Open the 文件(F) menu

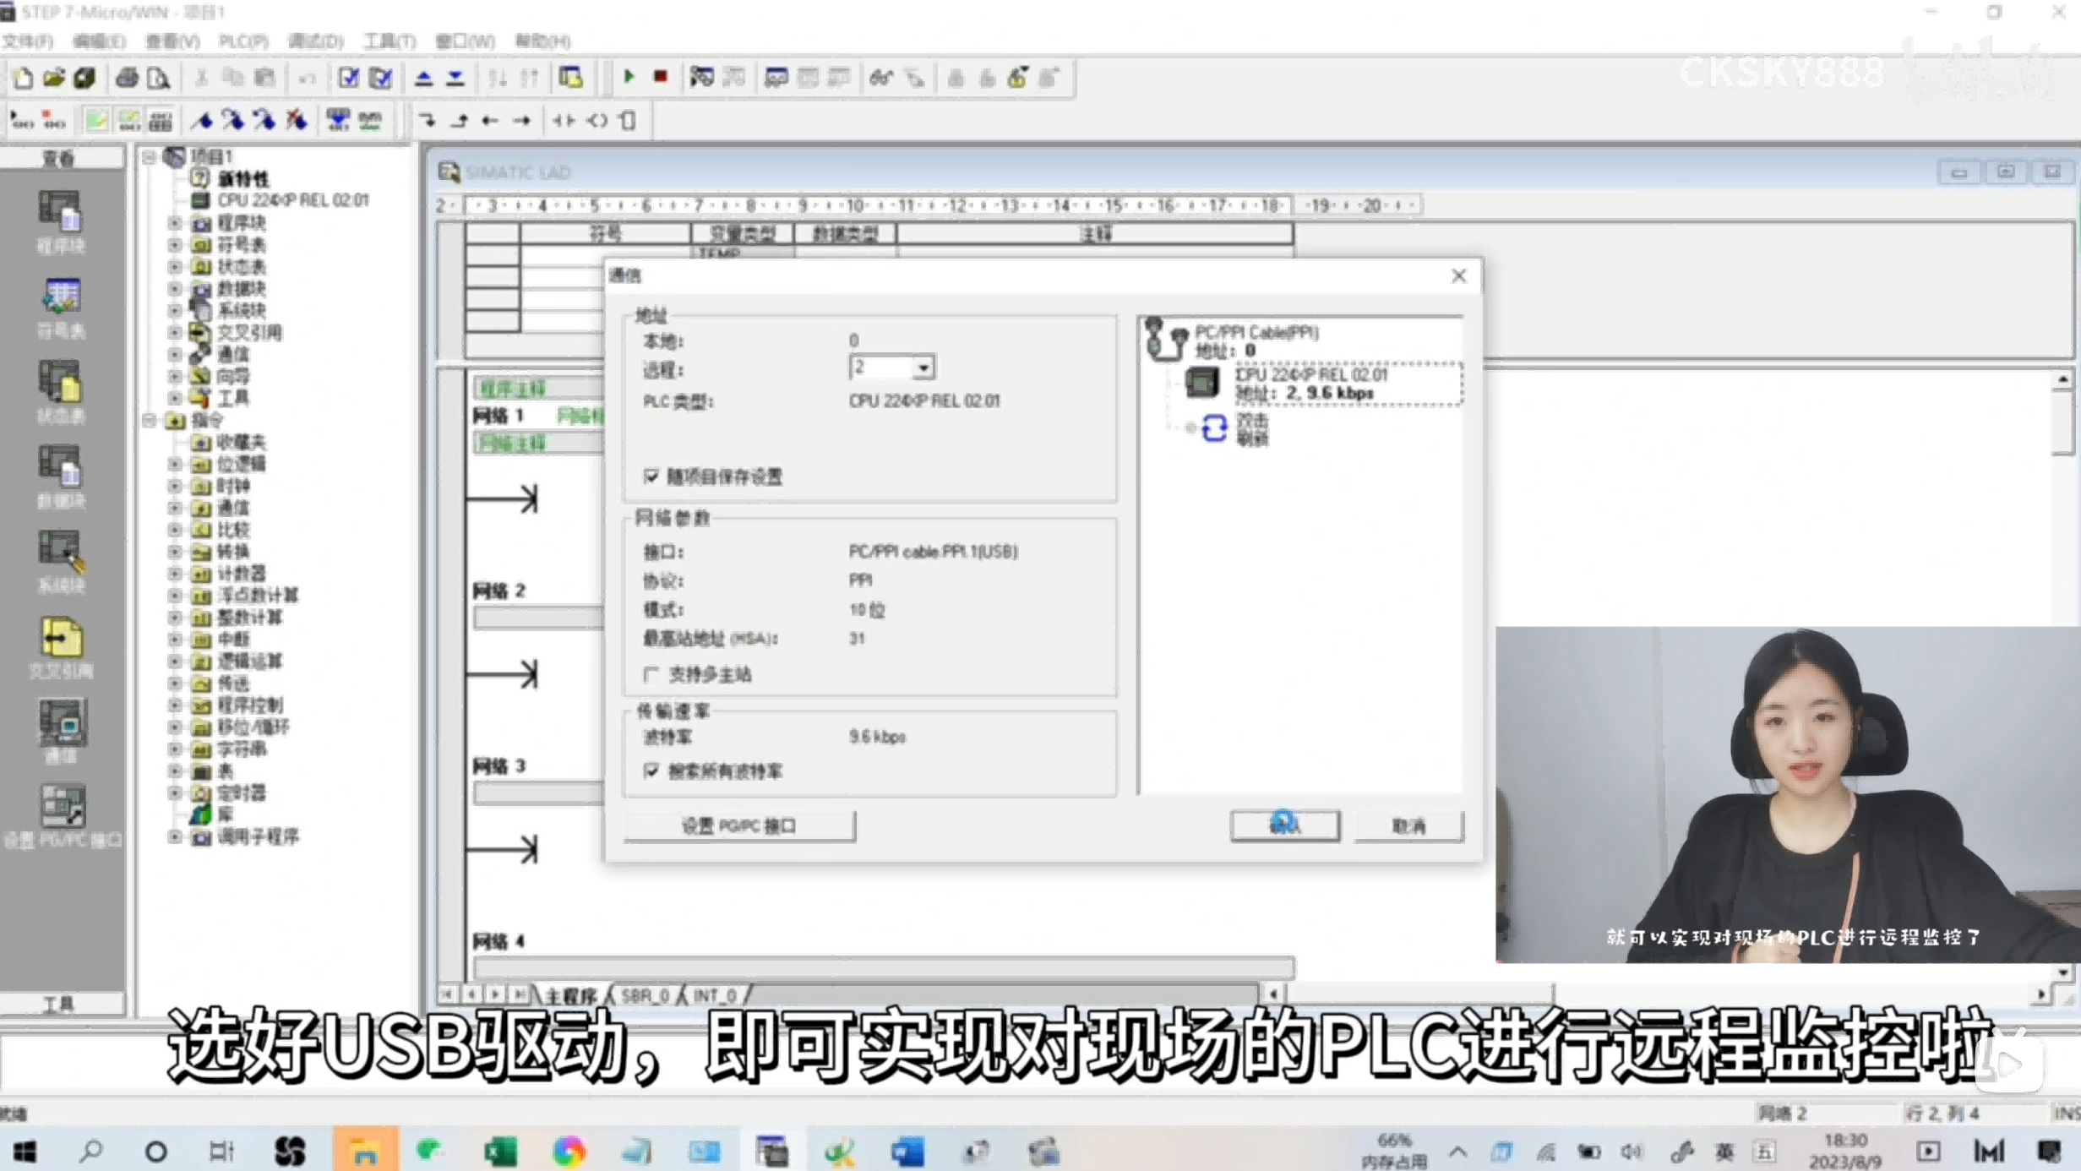pyautogui.click(x=28, y=41)
